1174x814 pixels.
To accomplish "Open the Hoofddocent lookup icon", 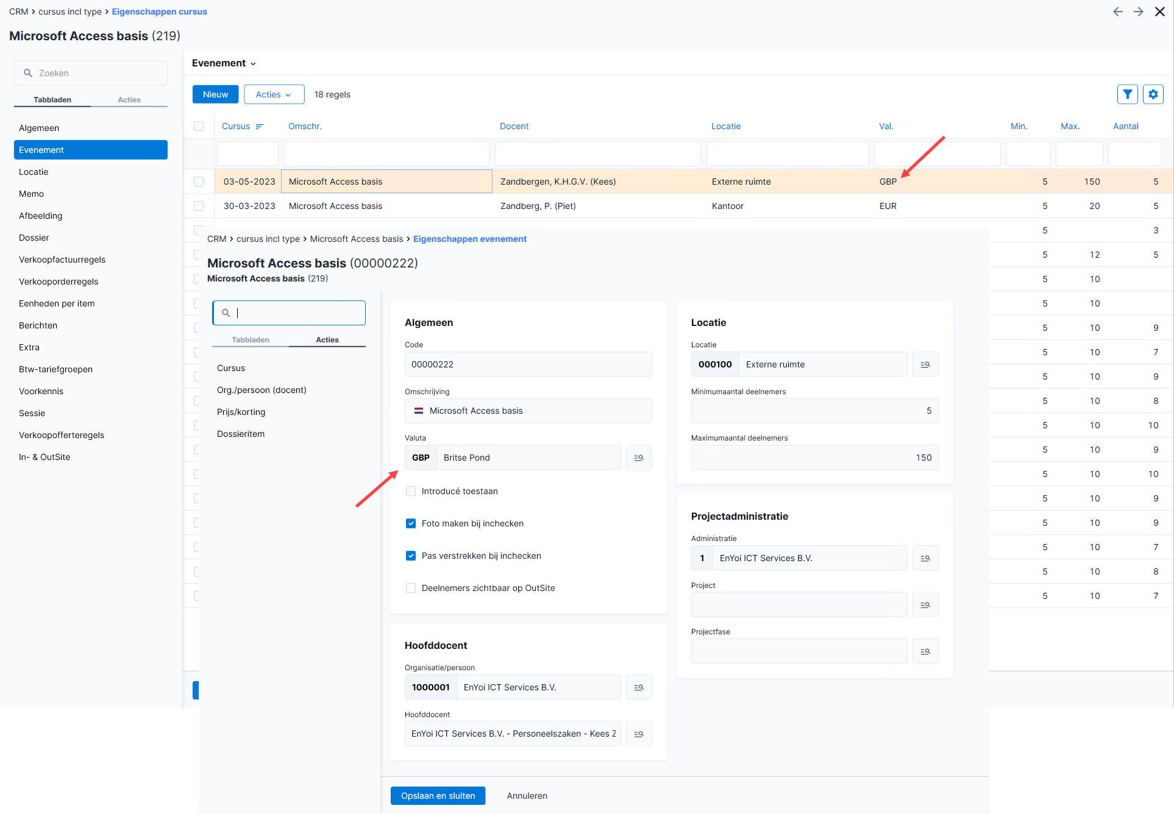I will click(x=639, y=734).
